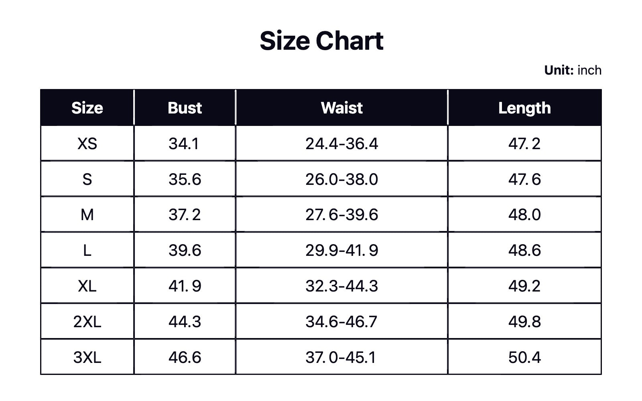Click the S size row label
Viewport: 642px width, 401px height.
pos(87,179)
